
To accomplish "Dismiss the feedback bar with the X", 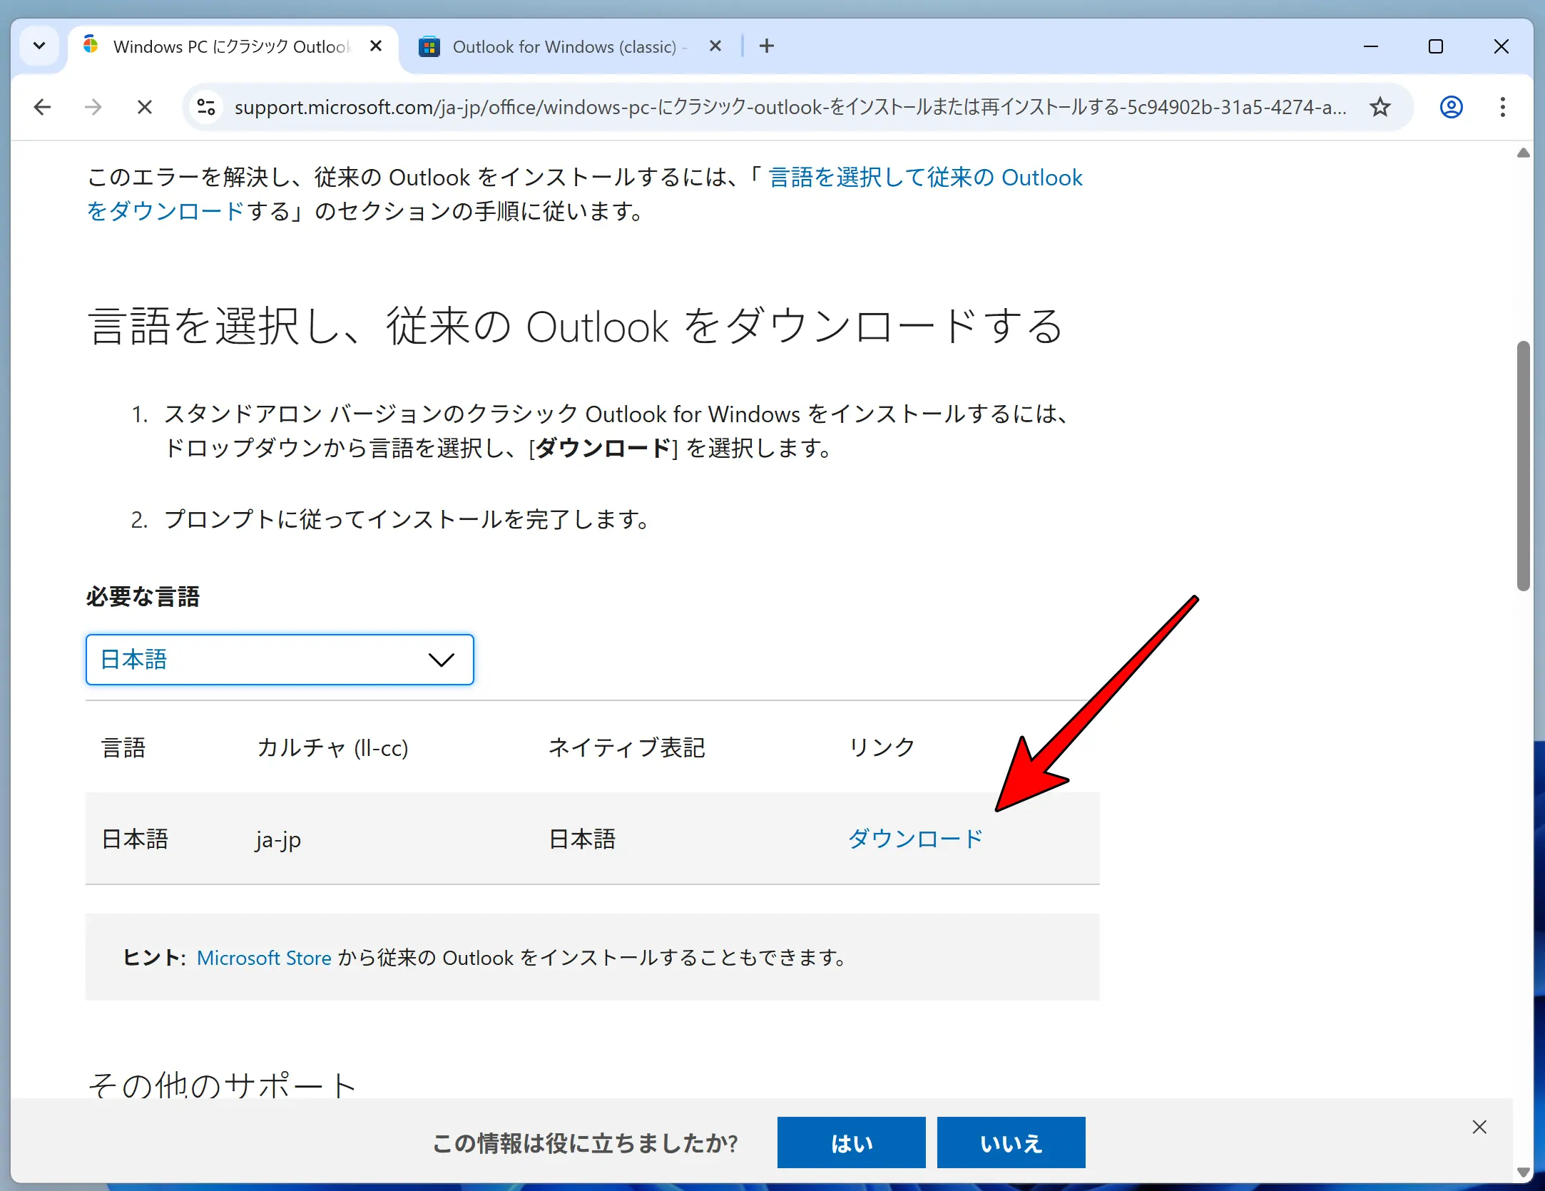I will [1479, 1127].
